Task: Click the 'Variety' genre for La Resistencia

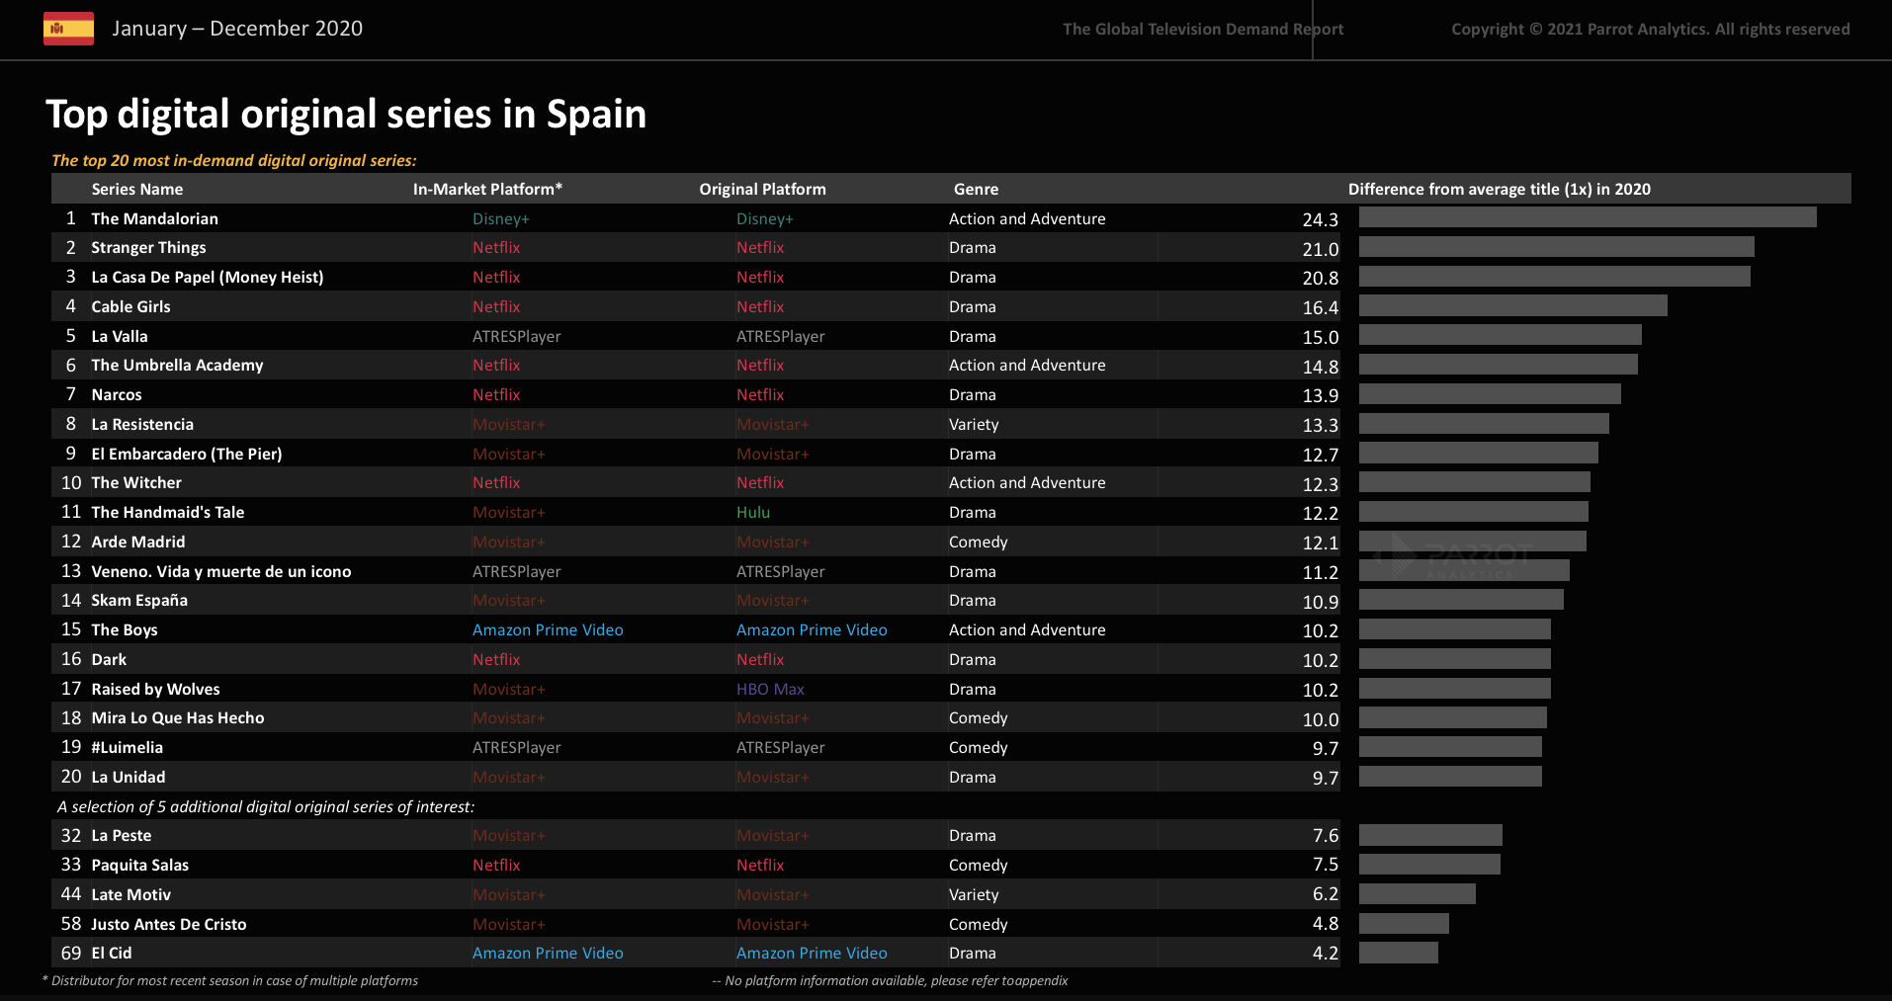Action: coord(974,425)
